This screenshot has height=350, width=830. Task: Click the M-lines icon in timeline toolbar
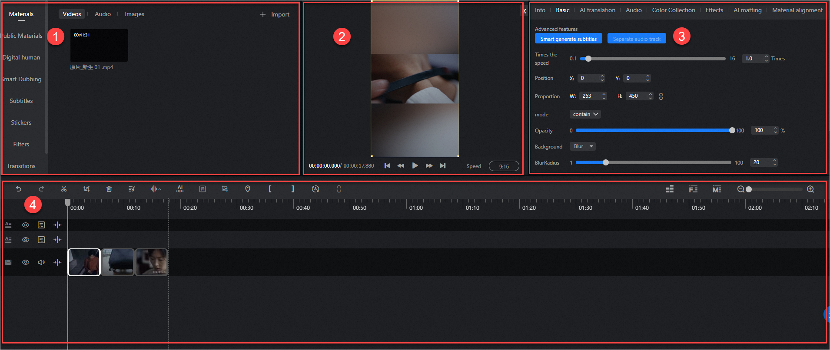(x=717, y=189)
